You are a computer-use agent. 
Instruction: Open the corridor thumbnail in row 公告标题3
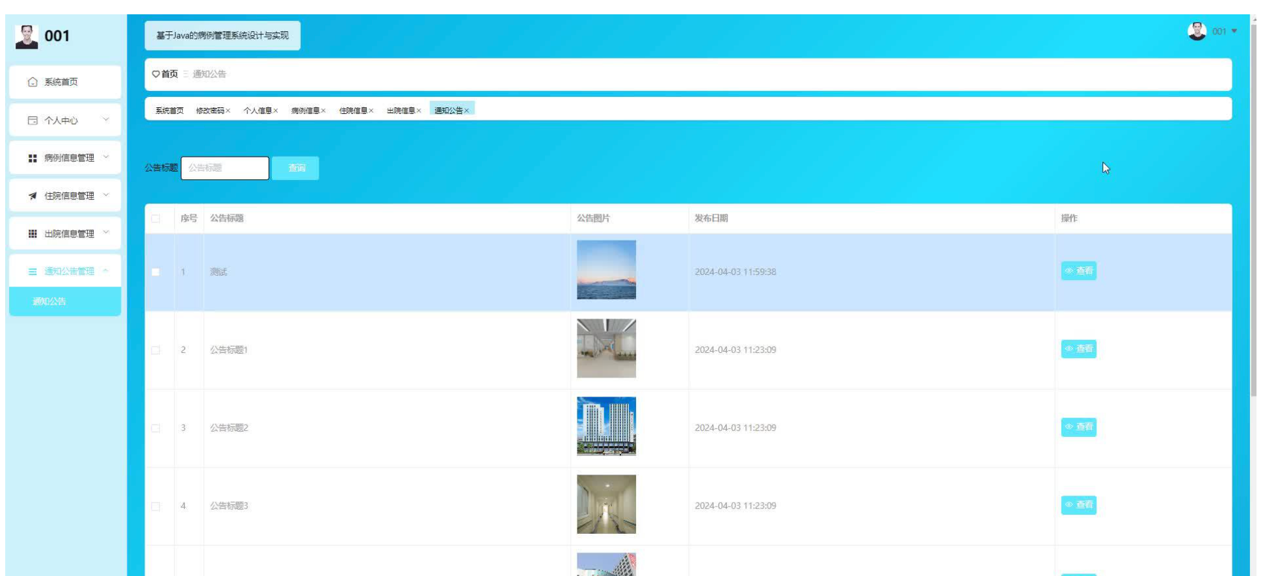(606, 504)
